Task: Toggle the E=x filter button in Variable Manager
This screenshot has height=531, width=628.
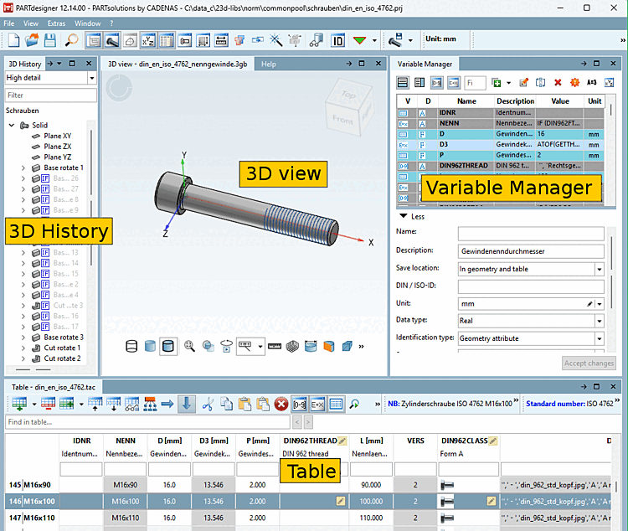Action: (454, 83)
